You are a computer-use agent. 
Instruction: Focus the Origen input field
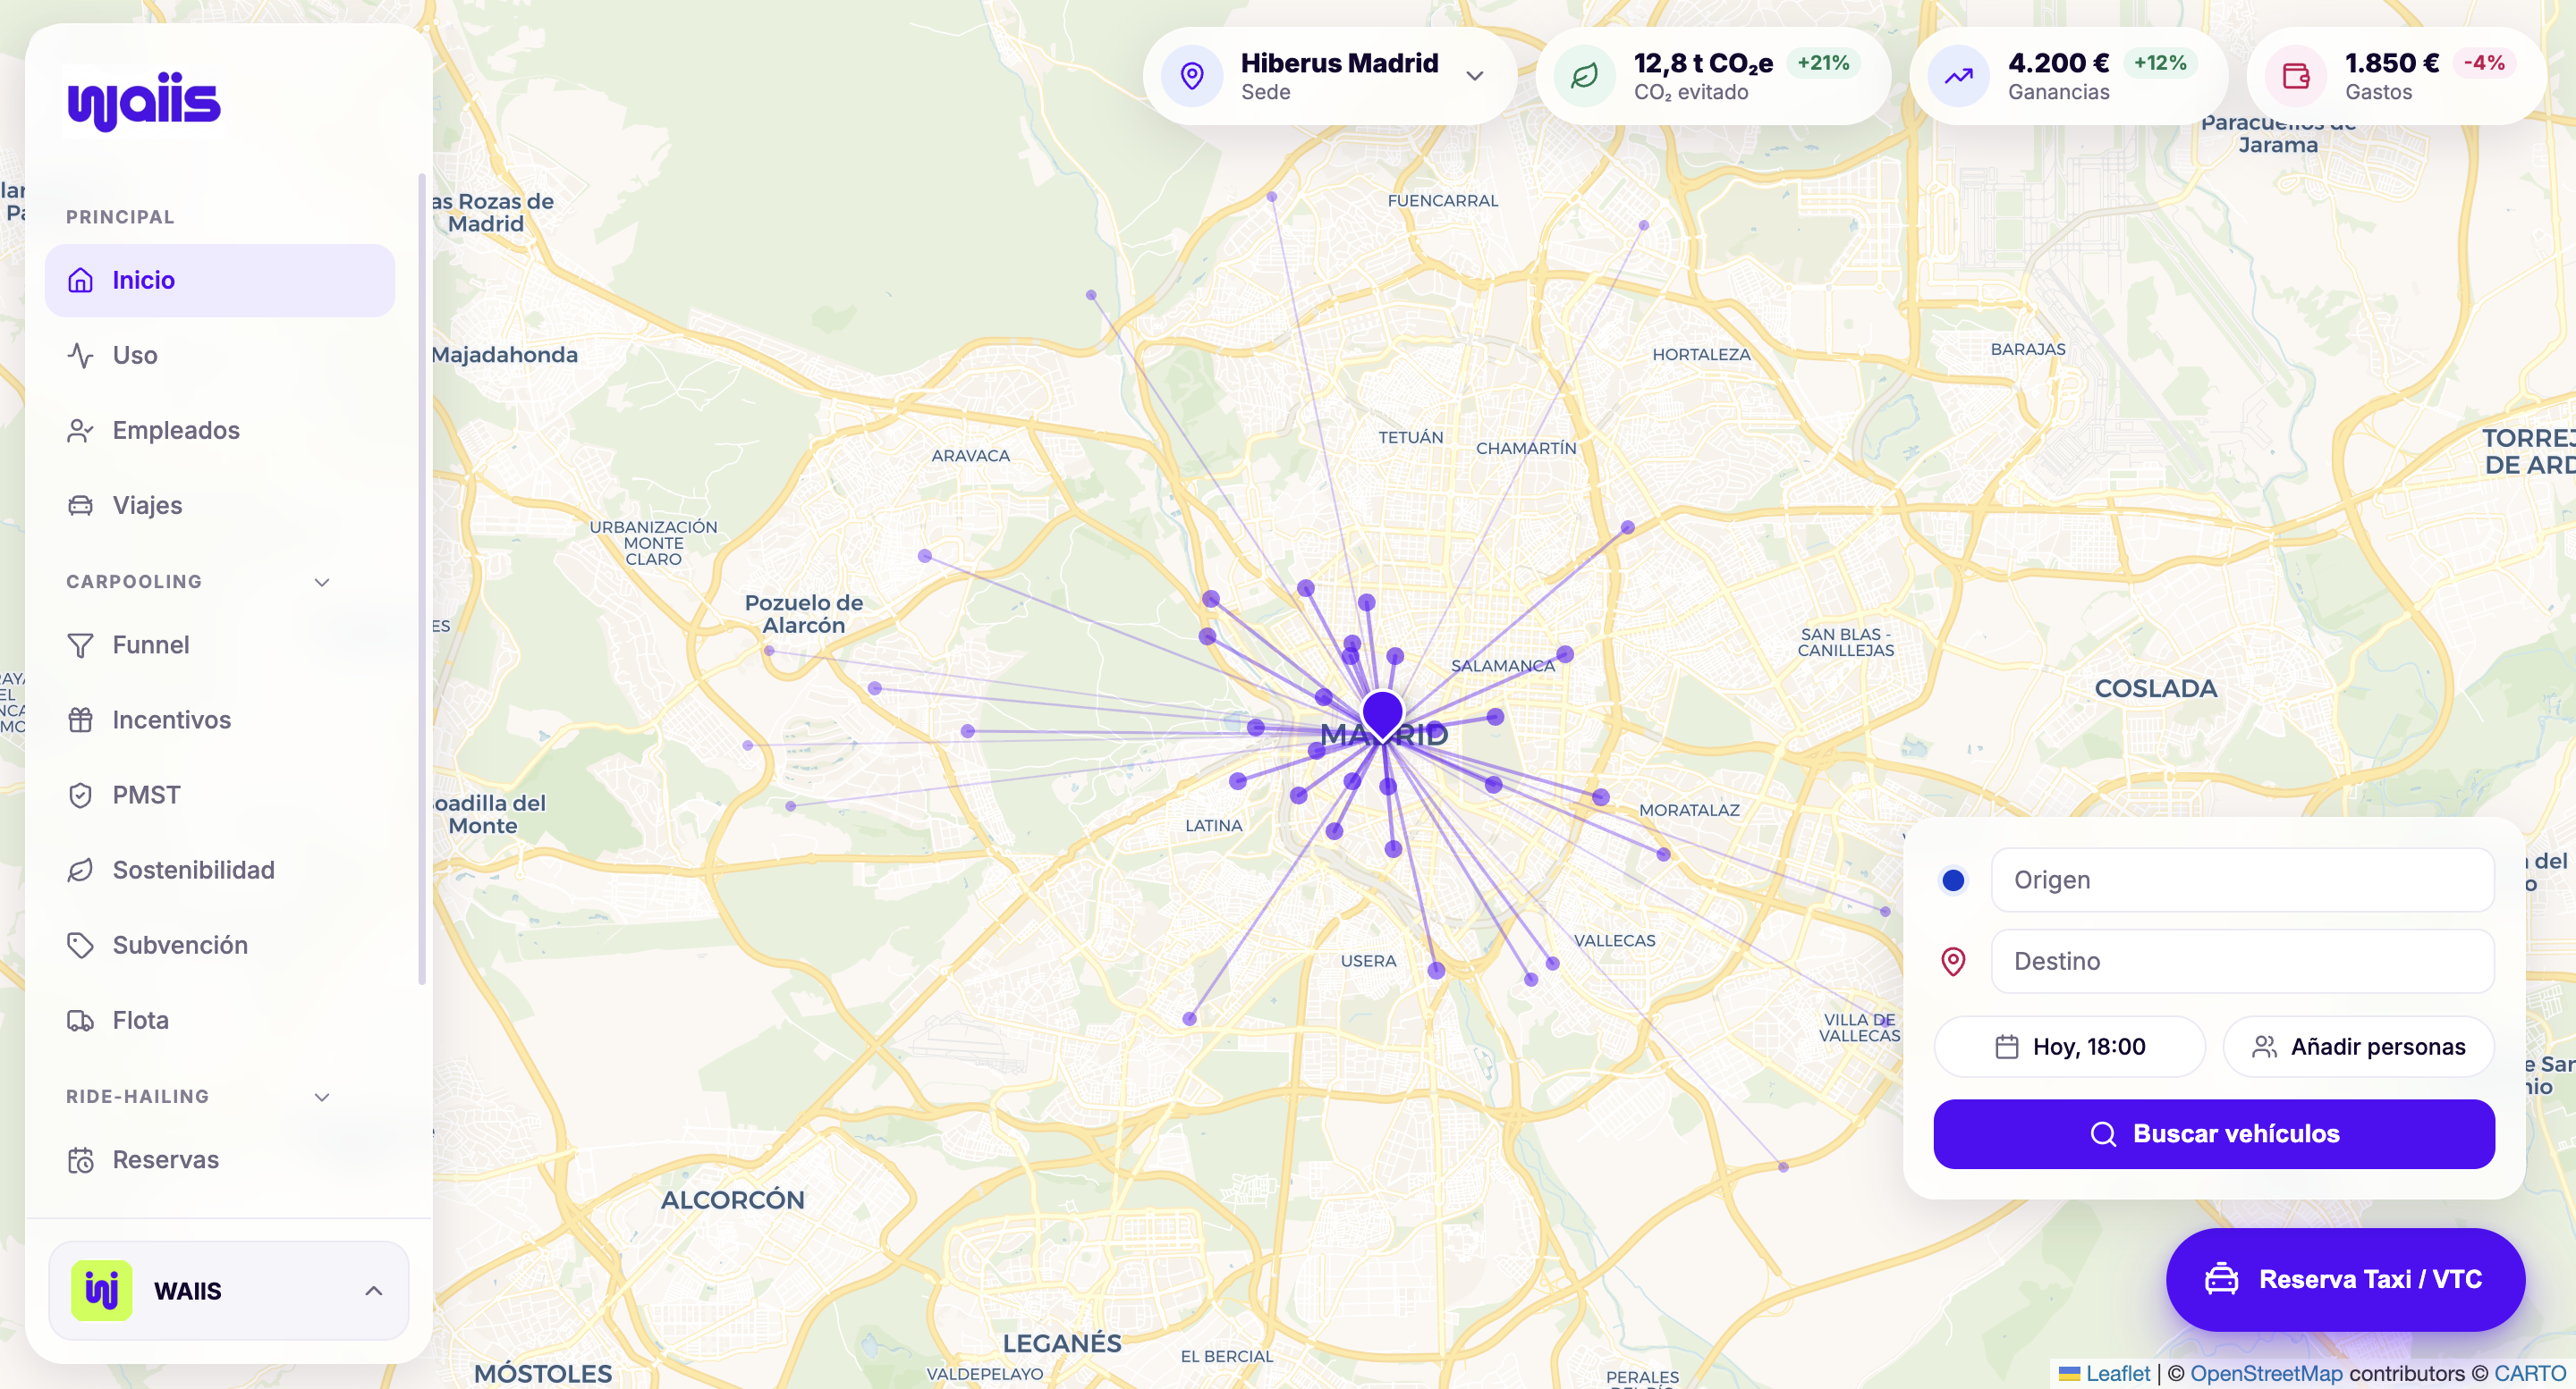click(x=2243, y=880)
